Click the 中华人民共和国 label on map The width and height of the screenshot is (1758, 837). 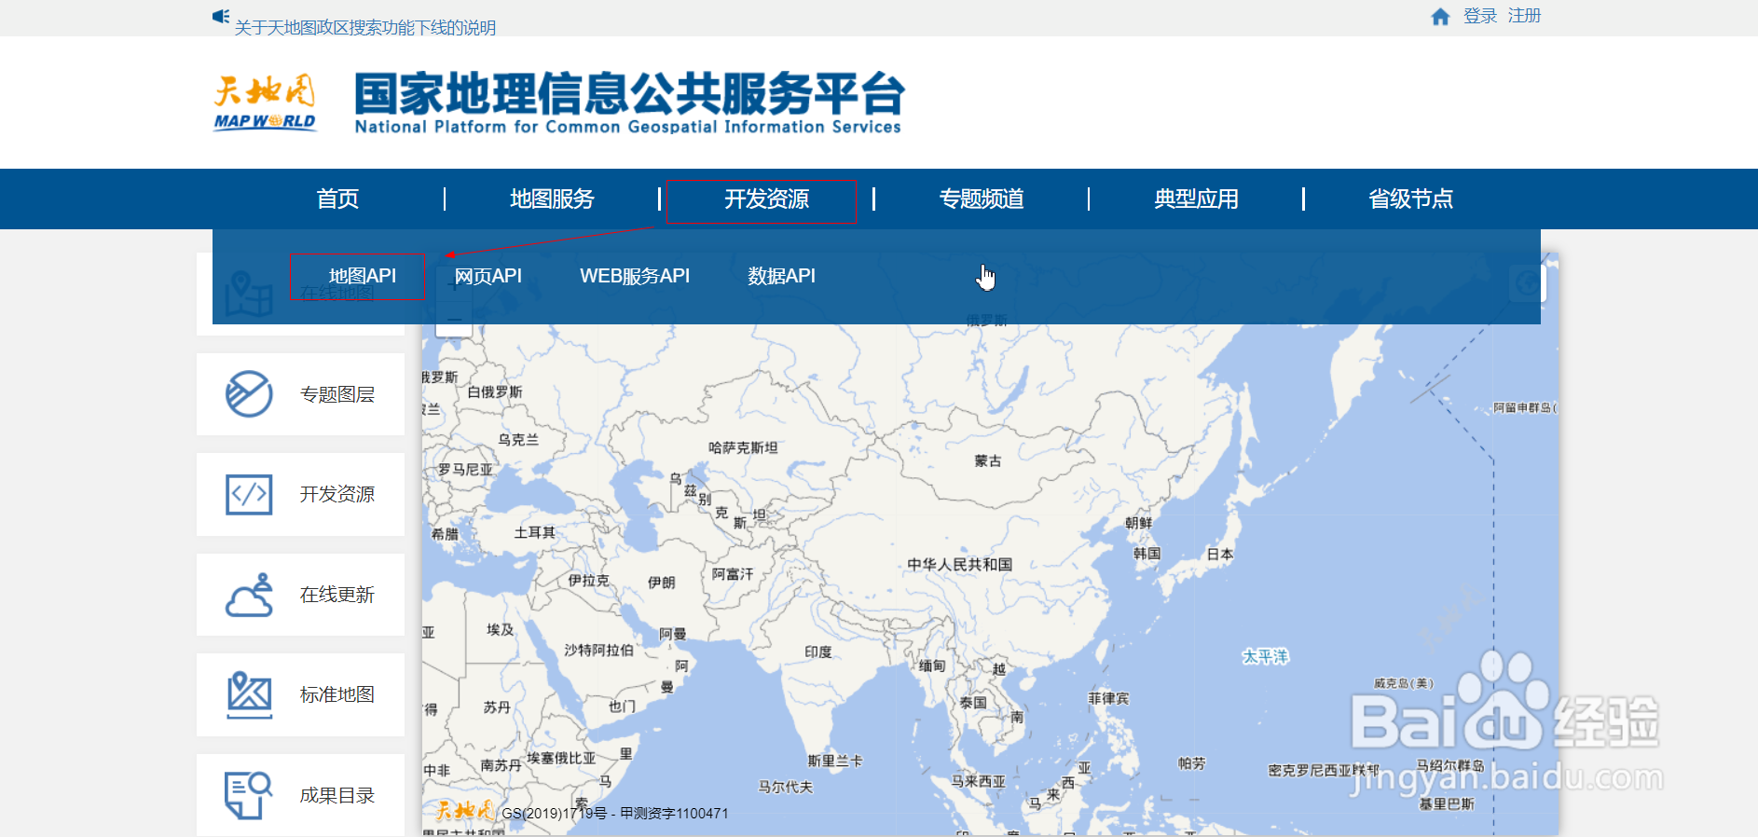tap(959, 564)
